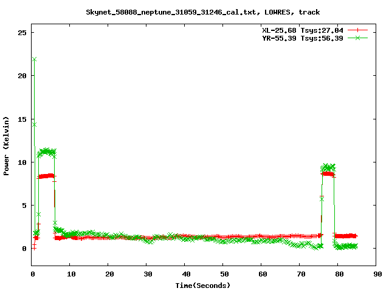Image resolution: width=389 pixels, height=291 pixels.
Task: Click the legend entry XL-25.68 Tsys:27.04
Action: [303, 30]
